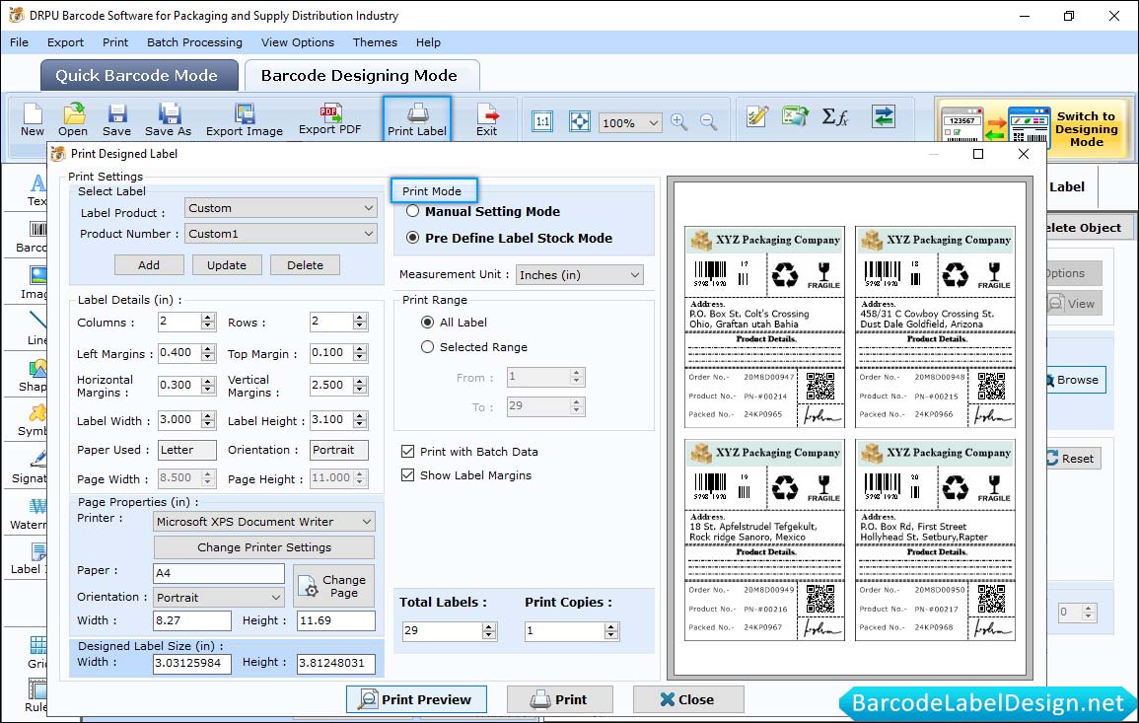Viewport: 1139px width, 723px height.
Task: Export the label using Export PDF icon
Action: [329, 119]
